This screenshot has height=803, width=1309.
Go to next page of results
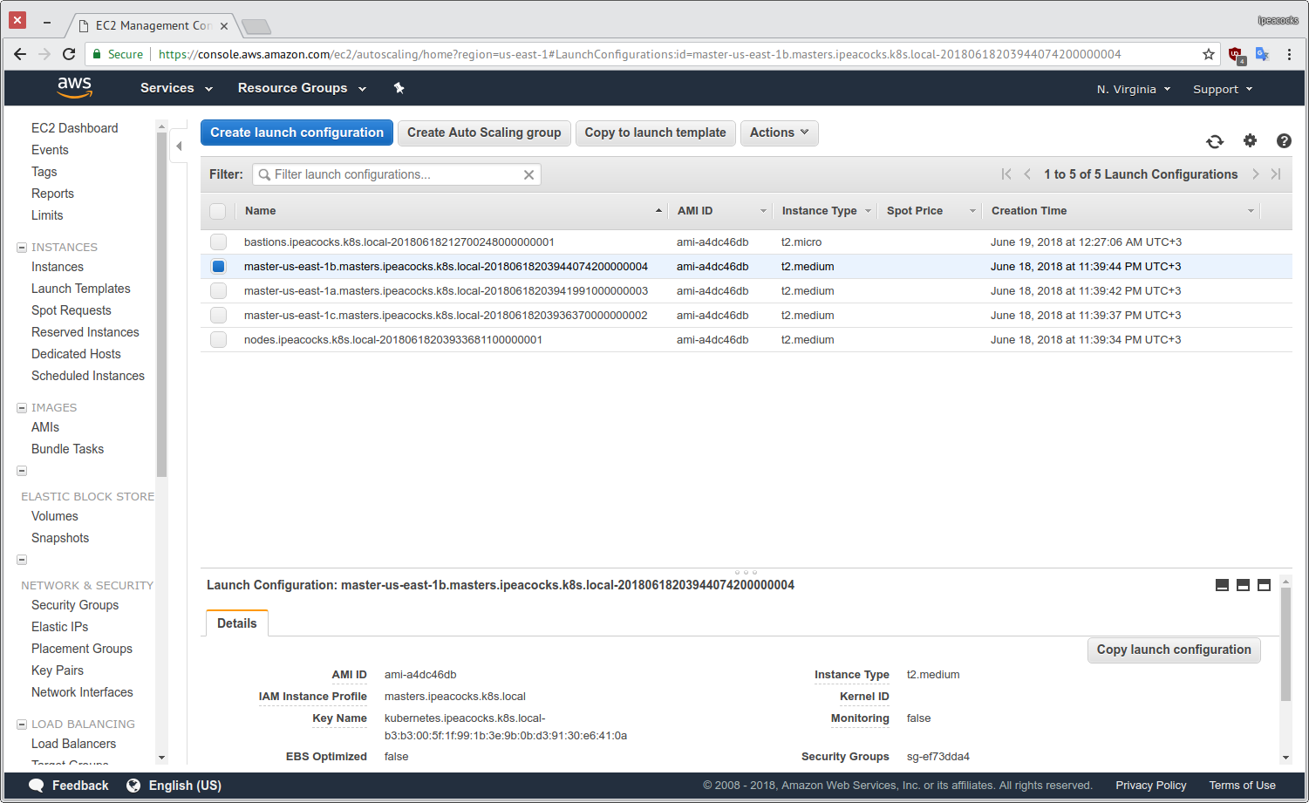tap(1256, 174)
